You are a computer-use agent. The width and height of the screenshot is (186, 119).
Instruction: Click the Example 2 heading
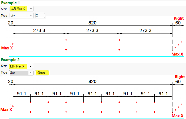tap(10, 60)
